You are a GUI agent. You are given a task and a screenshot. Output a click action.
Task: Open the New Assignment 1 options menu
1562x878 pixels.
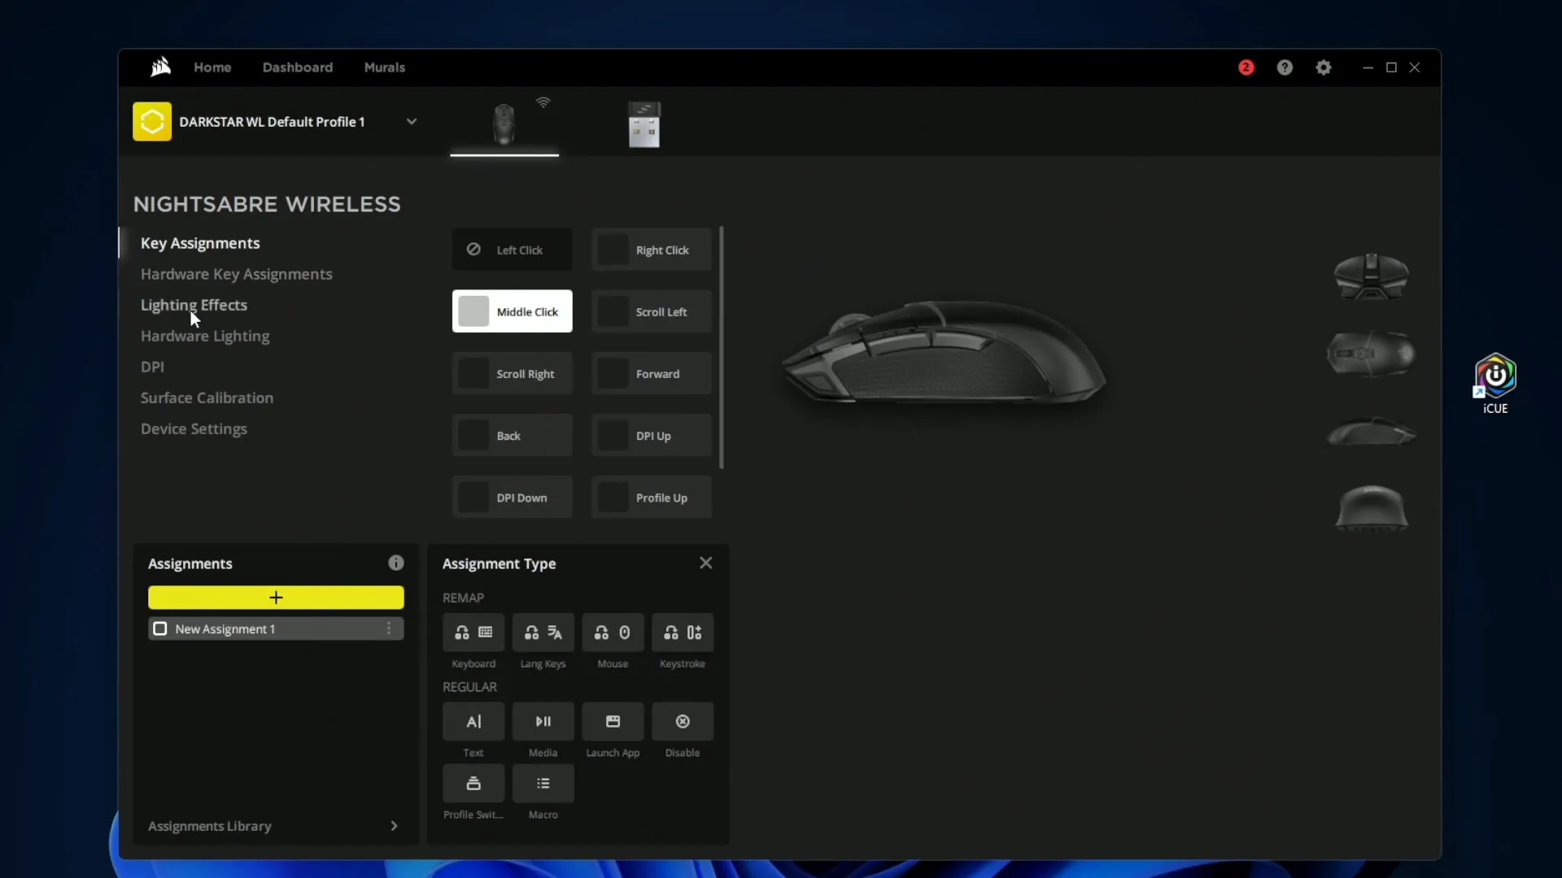click(x=389, y=628)
